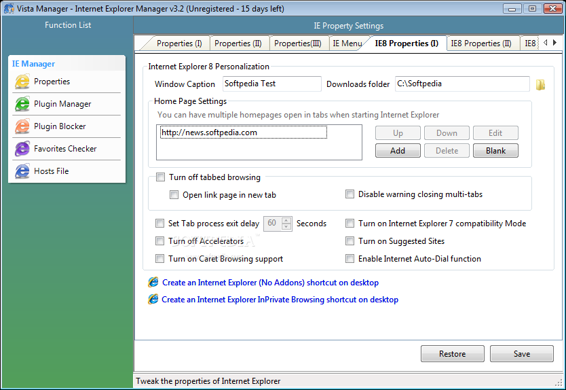The image size is (566, 390).
Task: Decrease the tab exit delay seconds
Action: pos(286,227)
